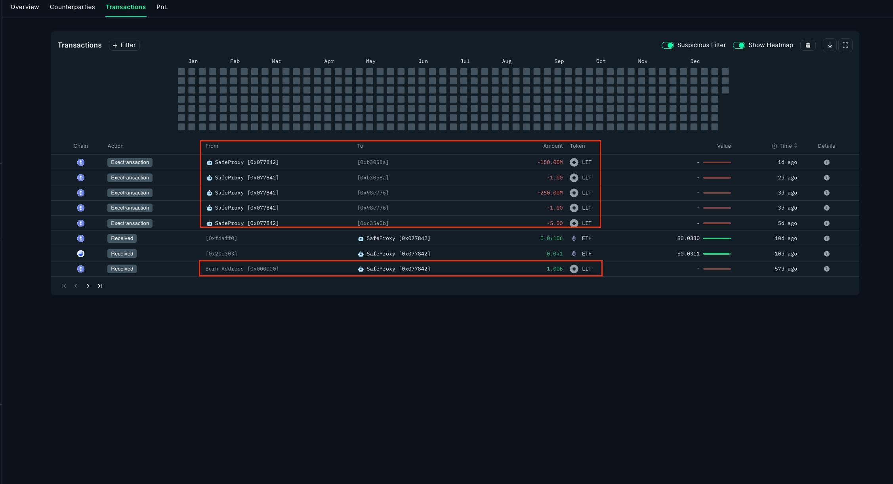Image resolution: width=893 pixels, height=484 pixels.
Task: Disable the Show Heatmap toggle
Action: (739, 45)
